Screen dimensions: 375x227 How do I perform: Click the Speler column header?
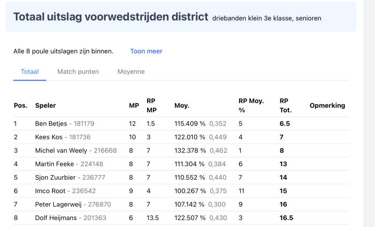pyautogui.click(x=45, y=105)
